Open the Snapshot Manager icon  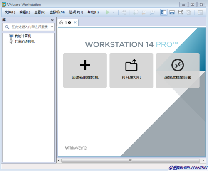(x=152, y=12)
